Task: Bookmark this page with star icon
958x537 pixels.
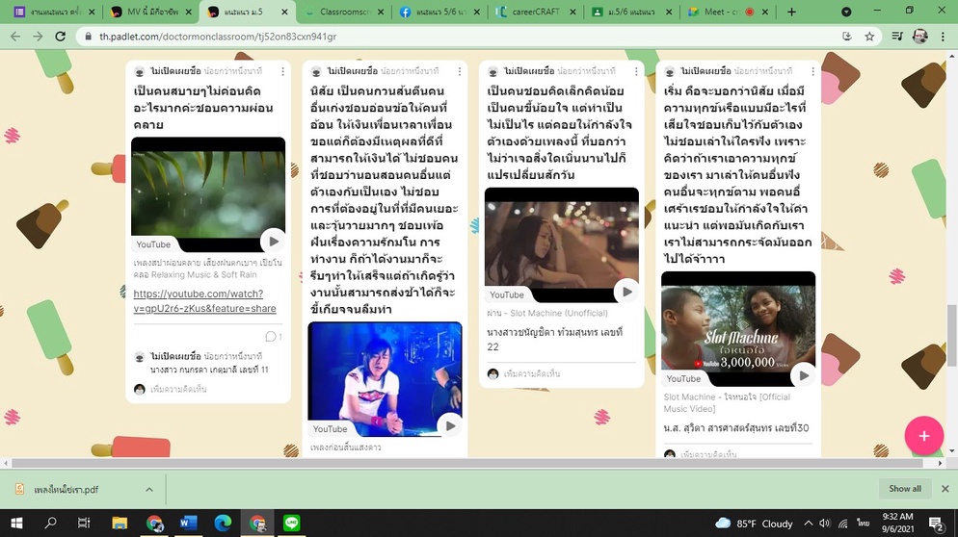Action: 869,36
